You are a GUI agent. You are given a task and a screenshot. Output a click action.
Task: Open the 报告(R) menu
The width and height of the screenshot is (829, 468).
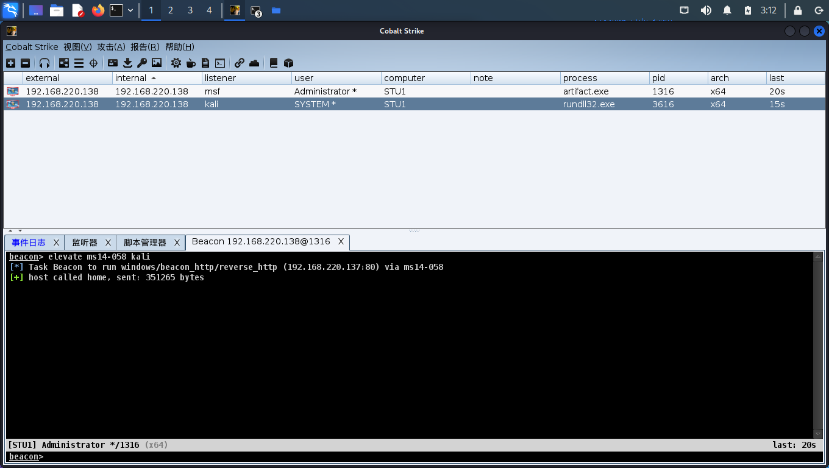pyautogui.click(x=144, y=47)
